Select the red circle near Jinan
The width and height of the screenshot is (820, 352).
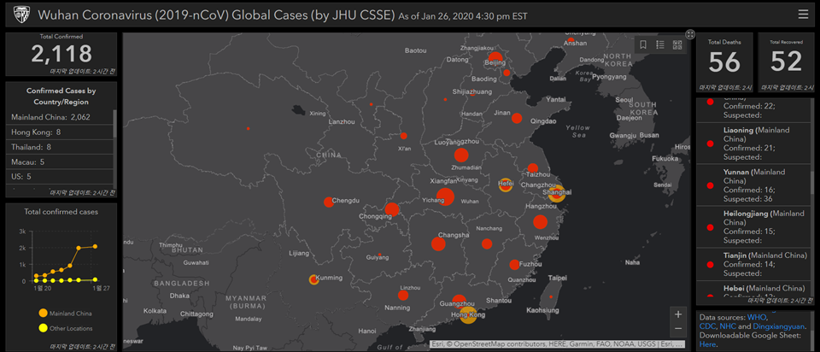[517, 118]
